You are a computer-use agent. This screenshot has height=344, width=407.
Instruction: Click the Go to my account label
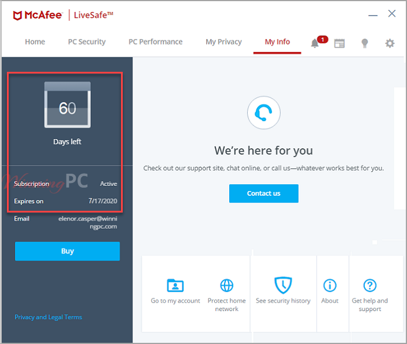[175, 301]
